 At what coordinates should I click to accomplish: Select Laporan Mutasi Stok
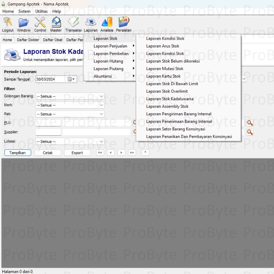(189, 69)
